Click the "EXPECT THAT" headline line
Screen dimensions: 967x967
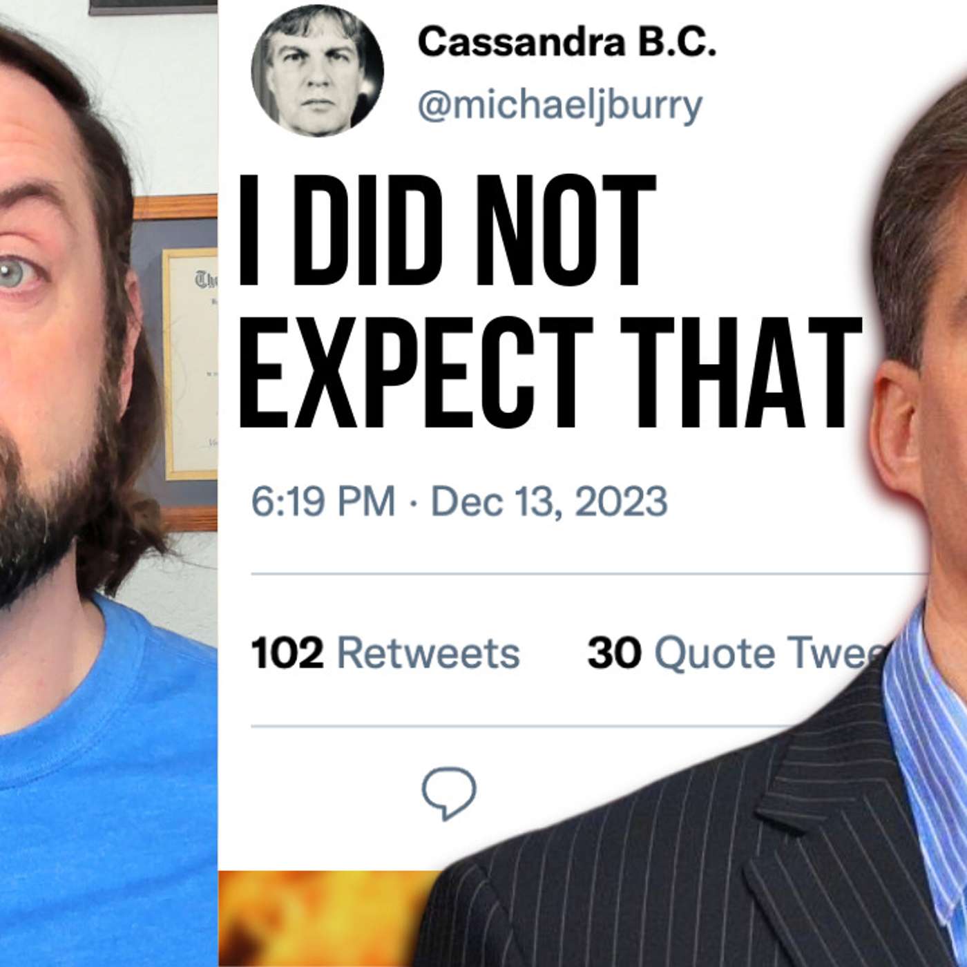[x=550, y=373]
